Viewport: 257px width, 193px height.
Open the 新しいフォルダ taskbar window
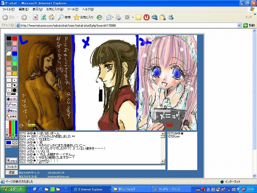point(131,189)
